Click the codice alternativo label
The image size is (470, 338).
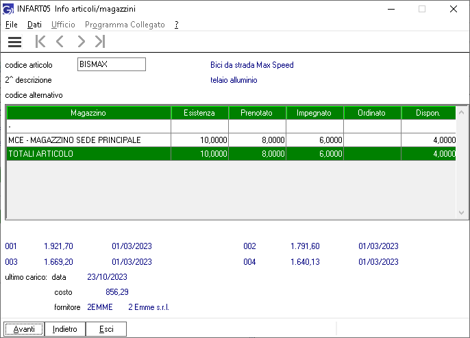34,95
